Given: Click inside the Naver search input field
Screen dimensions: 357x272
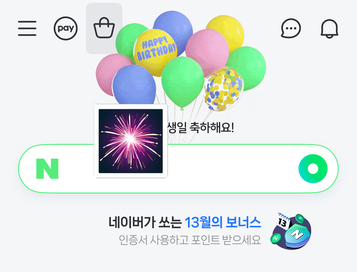Looking at the screenshot, I should pyautogui.click(x=178, y=169).
